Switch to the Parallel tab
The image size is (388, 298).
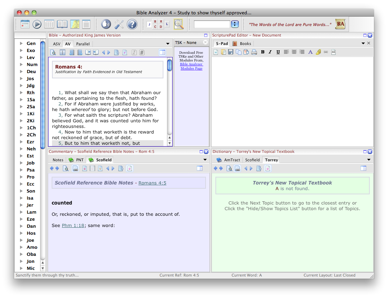pyautogui.click(x=83, y=44)
